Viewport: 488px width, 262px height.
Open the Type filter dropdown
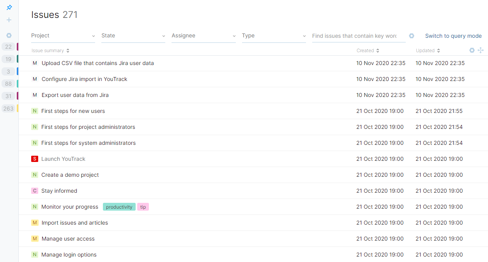[274, 36]
